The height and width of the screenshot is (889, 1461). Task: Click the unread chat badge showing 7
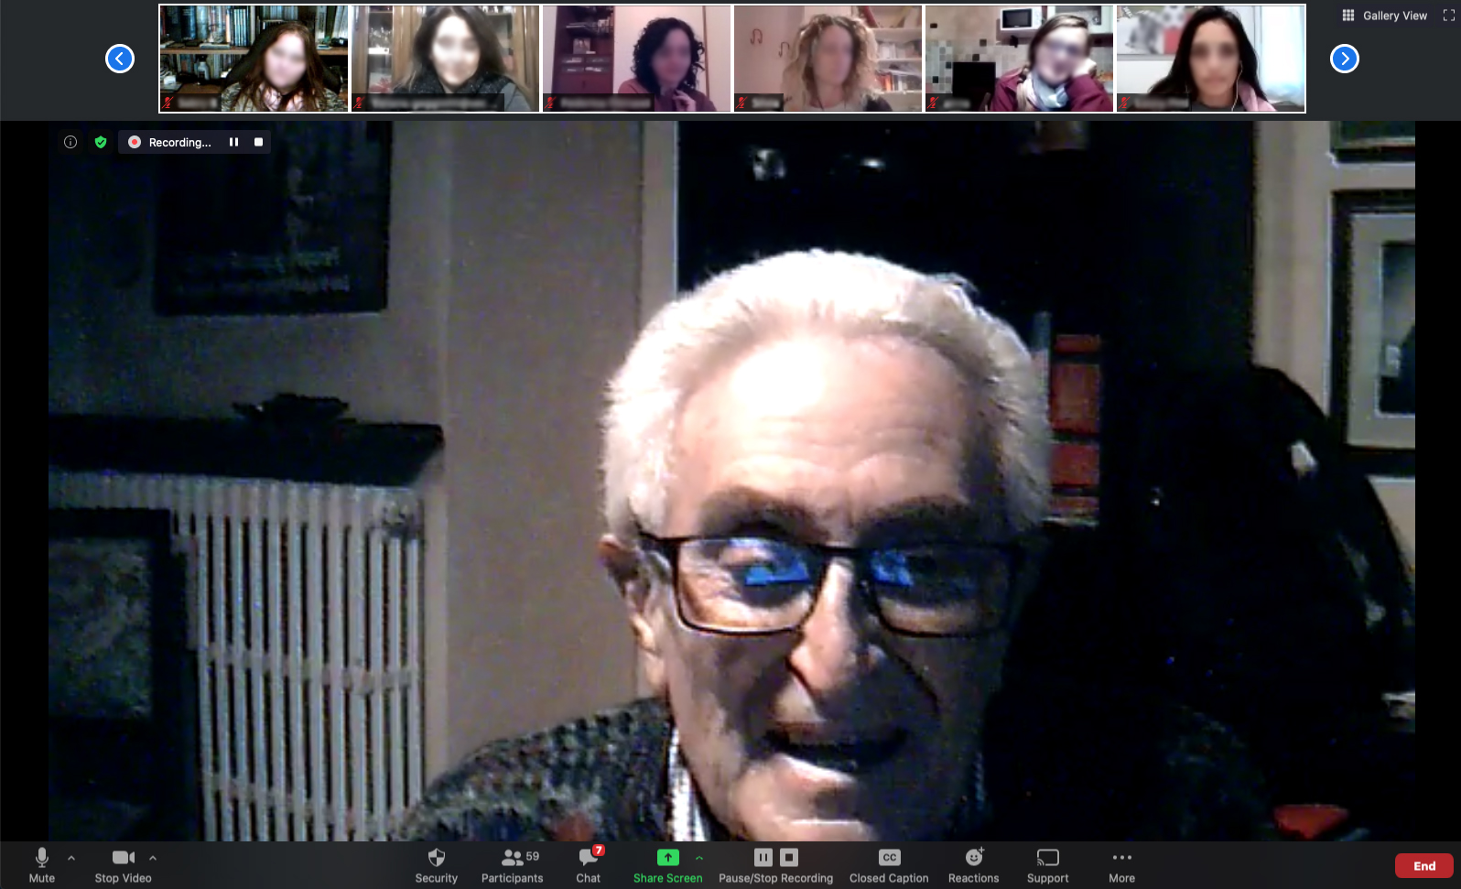pyautogui.click(x=599, y=851)
